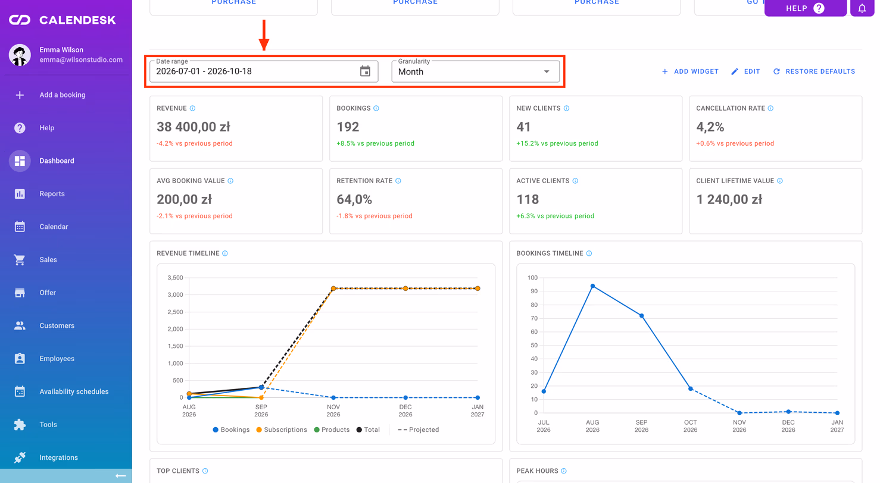Click the Bookings card info icon
The height and width of the screenshot is (483, 880).
376,108
